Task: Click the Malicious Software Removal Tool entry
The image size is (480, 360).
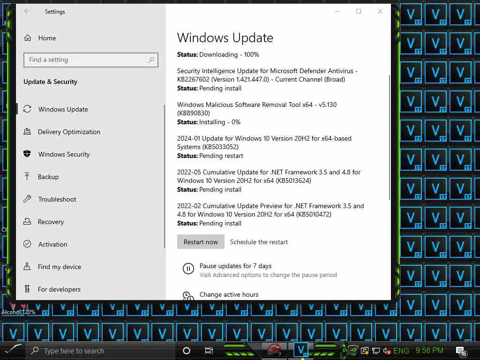Action: tap(256, 109)
